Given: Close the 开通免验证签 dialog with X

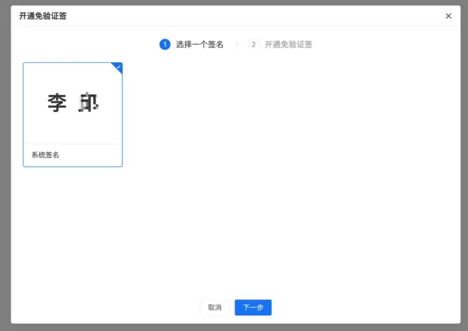Looking at the screenshot, I should pos(448,16).
